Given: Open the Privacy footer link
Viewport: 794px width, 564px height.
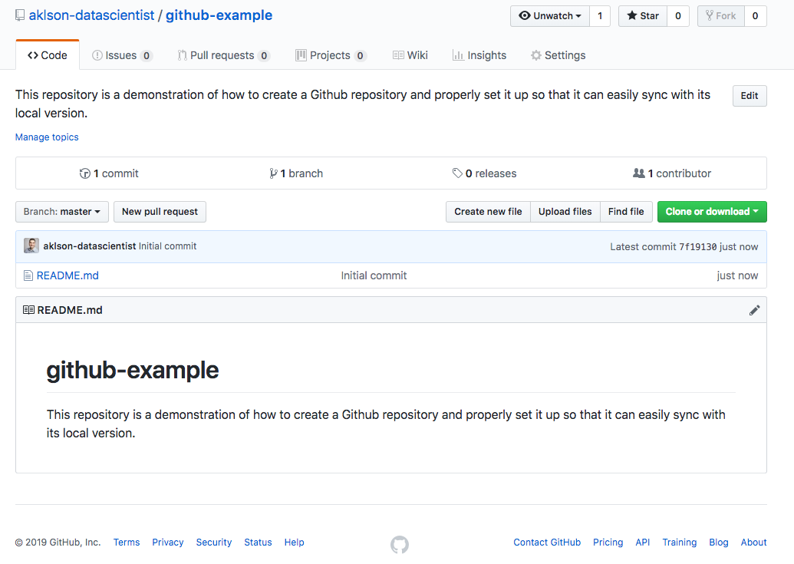Looking at the screenshot, I should pos(168,543).
